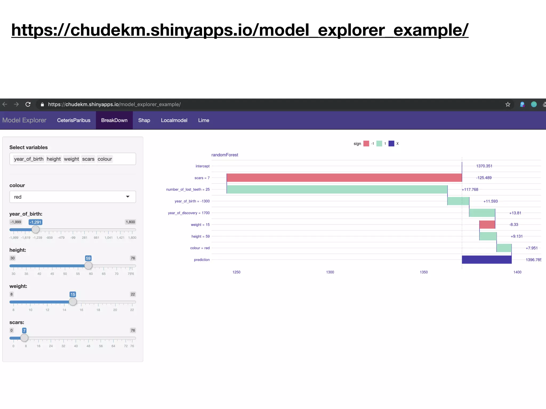The width and height of the screenshot is (546, 409).
Task: Open the teal profile avatar icon
Action: [x=534, y=104]
